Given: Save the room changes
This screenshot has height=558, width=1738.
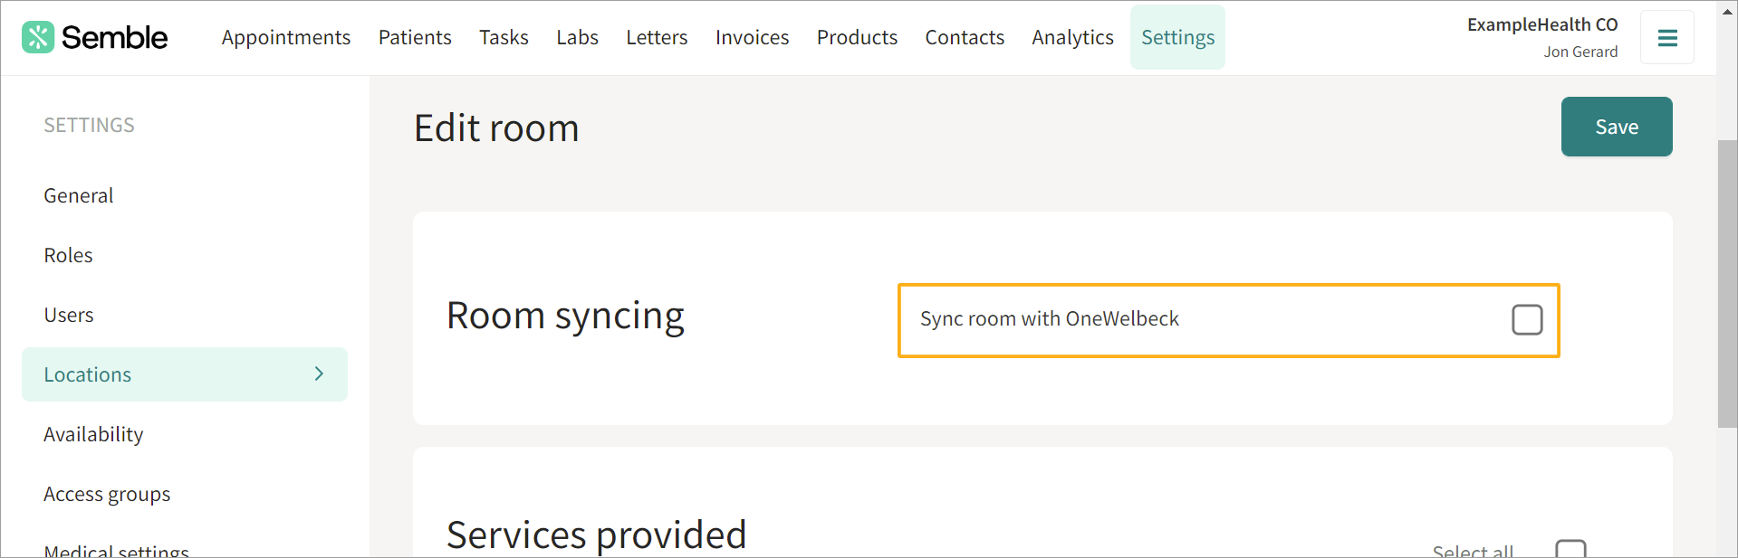Looking at the screenshot, I should point(1616,127).
